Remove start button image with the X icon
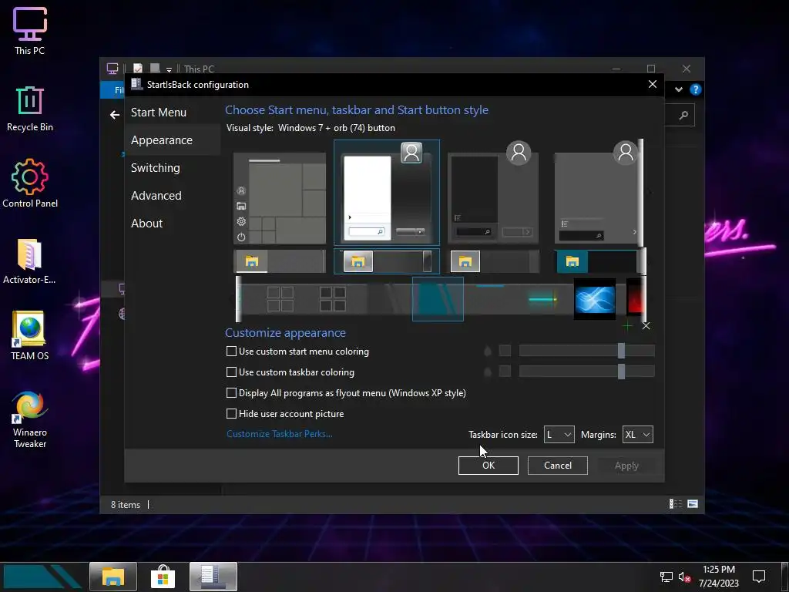 click(x=646, y=326)
